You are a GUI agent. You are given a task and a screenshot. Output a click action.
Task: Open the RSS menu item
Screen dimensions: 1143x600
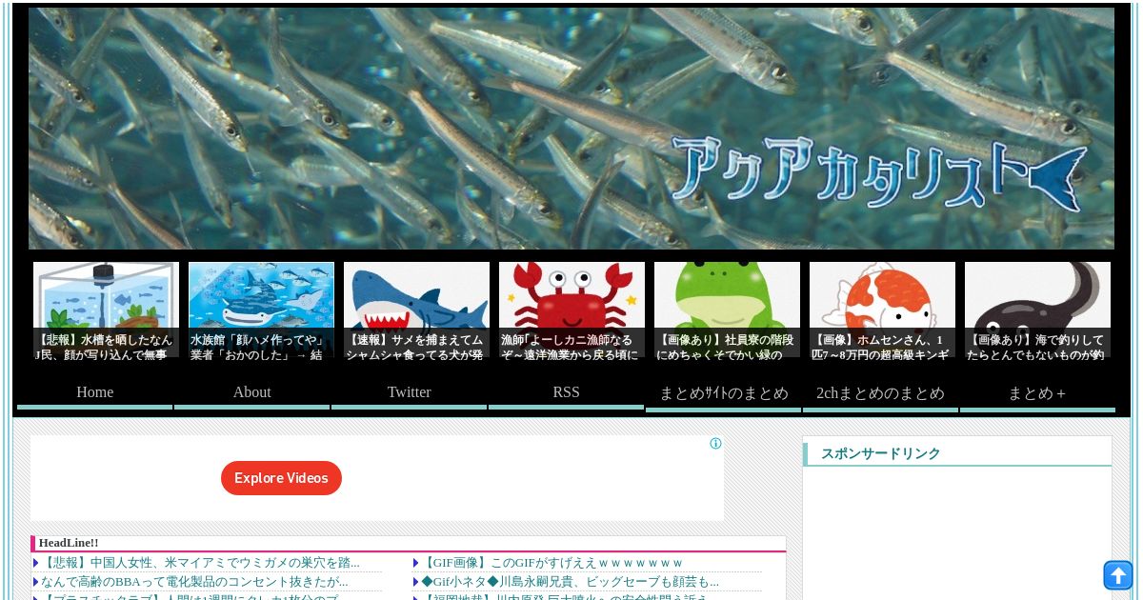pyautogui.click(x=567, y=392)
